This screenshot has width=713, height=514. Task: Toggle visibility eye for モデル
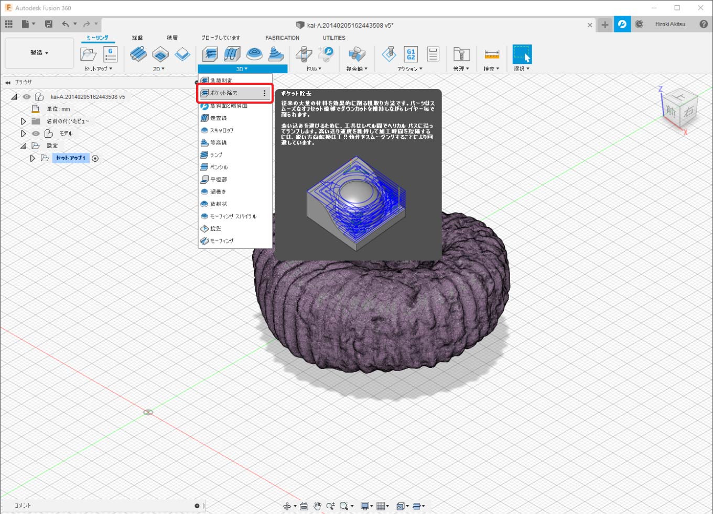tap(36, 133)
